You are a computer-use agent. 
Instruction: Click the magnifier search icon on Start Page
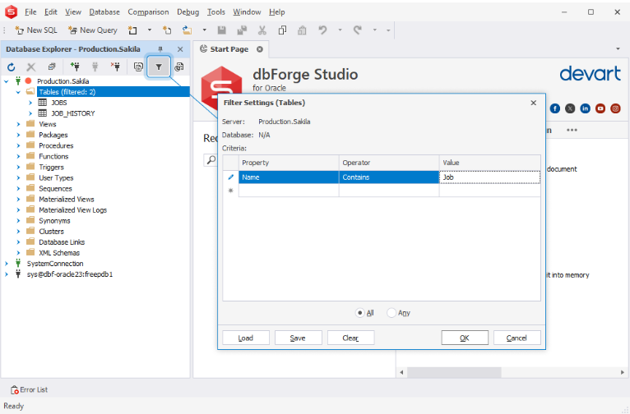[211, 159]
